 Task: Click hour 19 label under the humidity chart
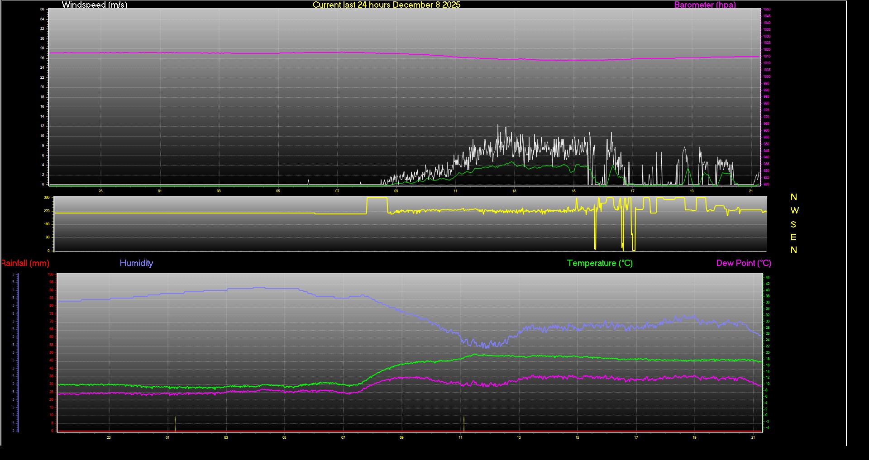[x=694, y=438]
